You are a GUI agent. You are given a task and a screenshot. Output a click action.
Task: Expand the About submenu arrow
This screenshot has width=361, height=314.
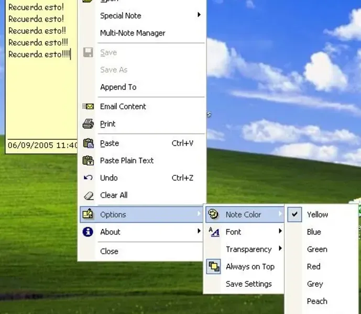point(199,231)
